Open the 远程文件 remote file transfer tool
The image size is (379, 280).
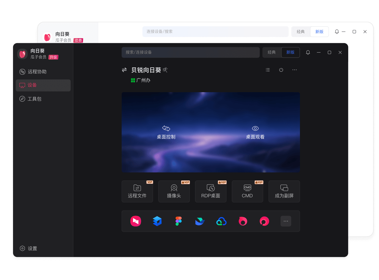coord(137,191)
